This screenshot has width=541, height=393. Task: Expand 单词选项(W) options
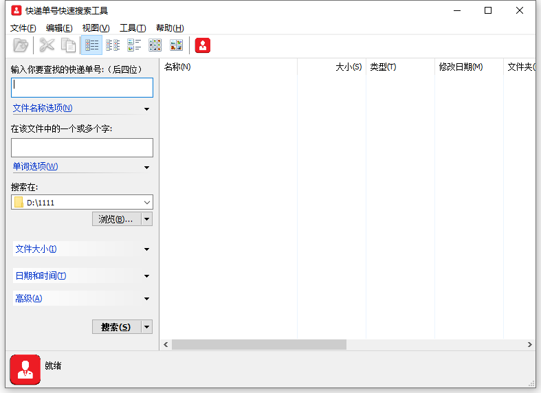82,167
